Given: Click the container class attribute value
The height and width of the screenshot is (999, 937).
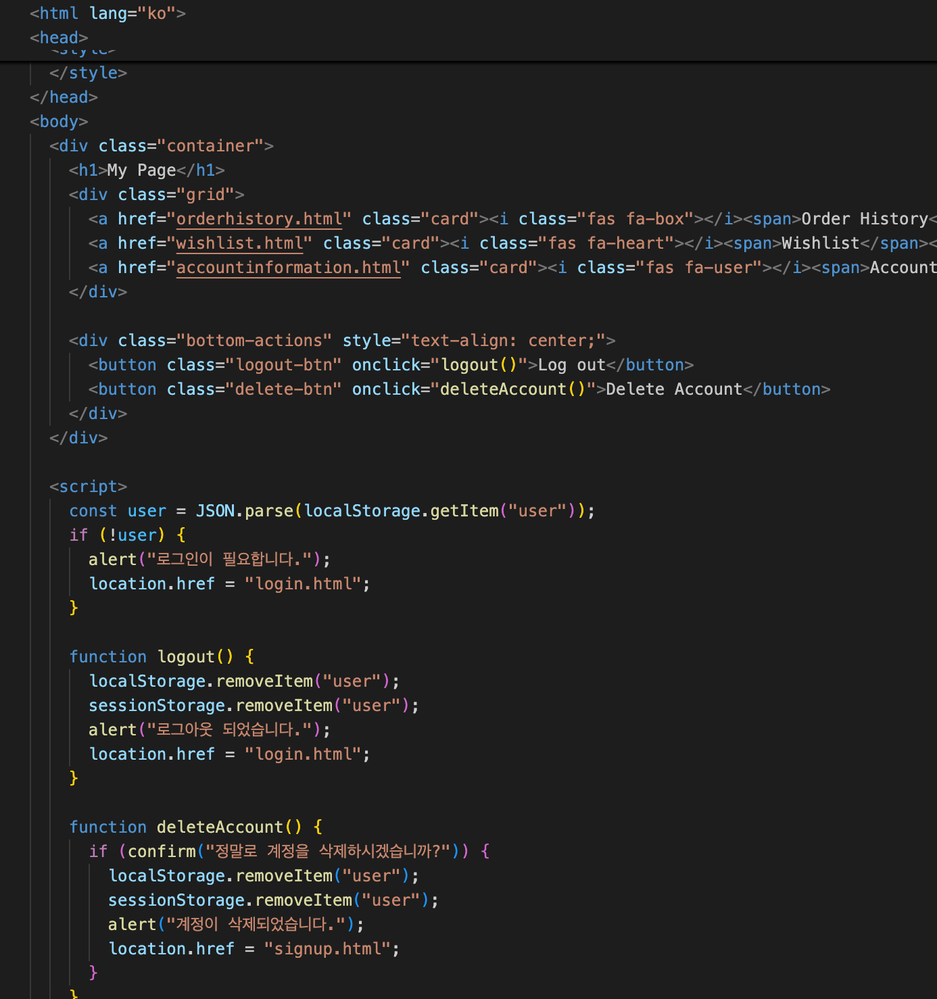Looking at the screenshot, I should pos(215,146).
